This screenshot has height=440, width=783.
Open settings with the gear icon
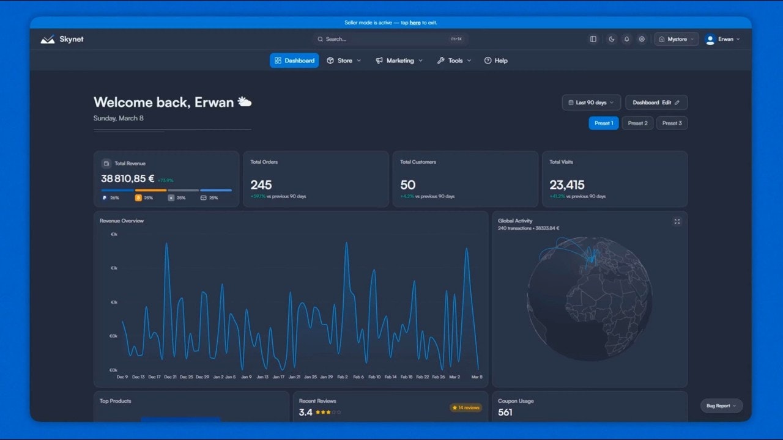click(642, 39)
